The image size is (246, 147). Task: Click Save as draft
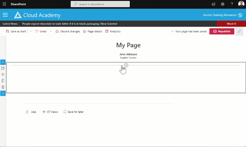pyautogui.click(x=16, y=31)
